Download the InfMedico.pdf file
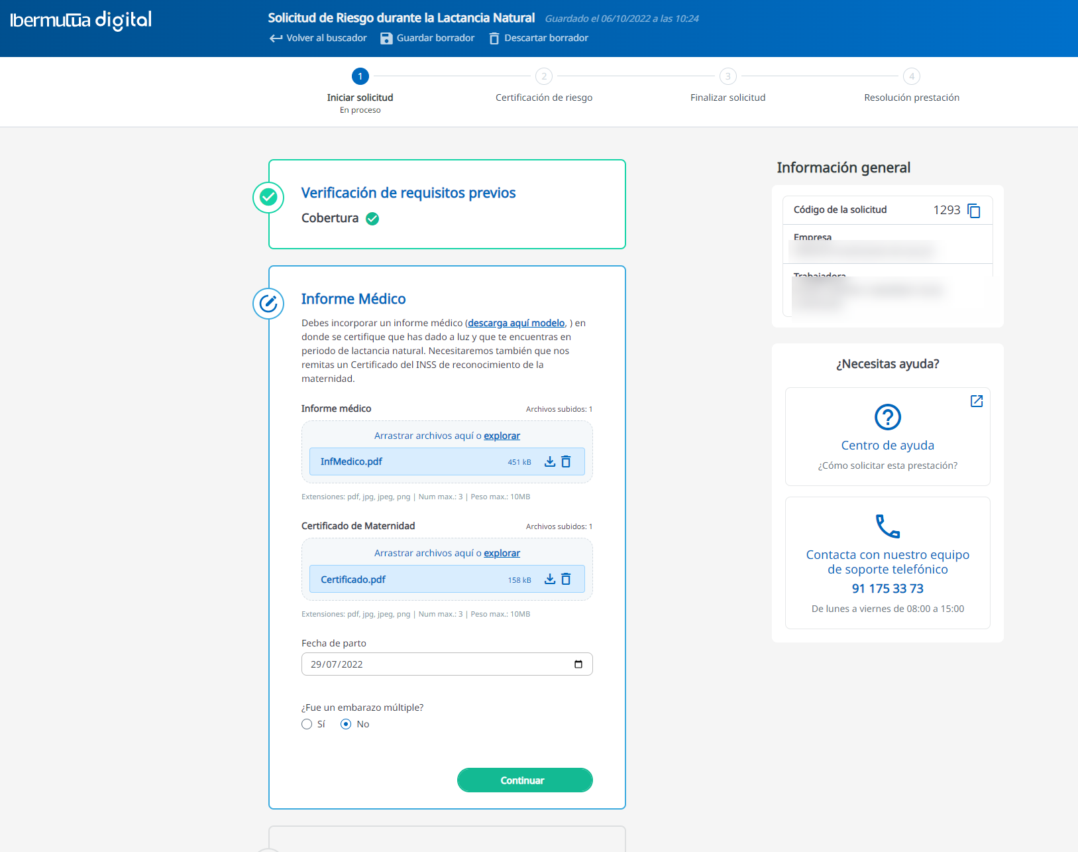 (549, 461)
